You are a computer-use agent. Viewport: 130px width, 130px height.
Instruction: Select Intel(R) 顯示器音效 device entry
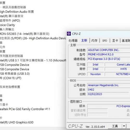11,16
